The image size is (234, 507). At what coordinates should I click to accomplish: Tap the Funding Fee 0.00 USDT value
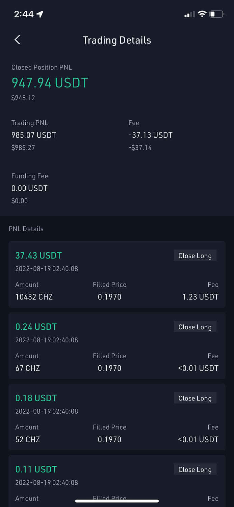point(29,188)
